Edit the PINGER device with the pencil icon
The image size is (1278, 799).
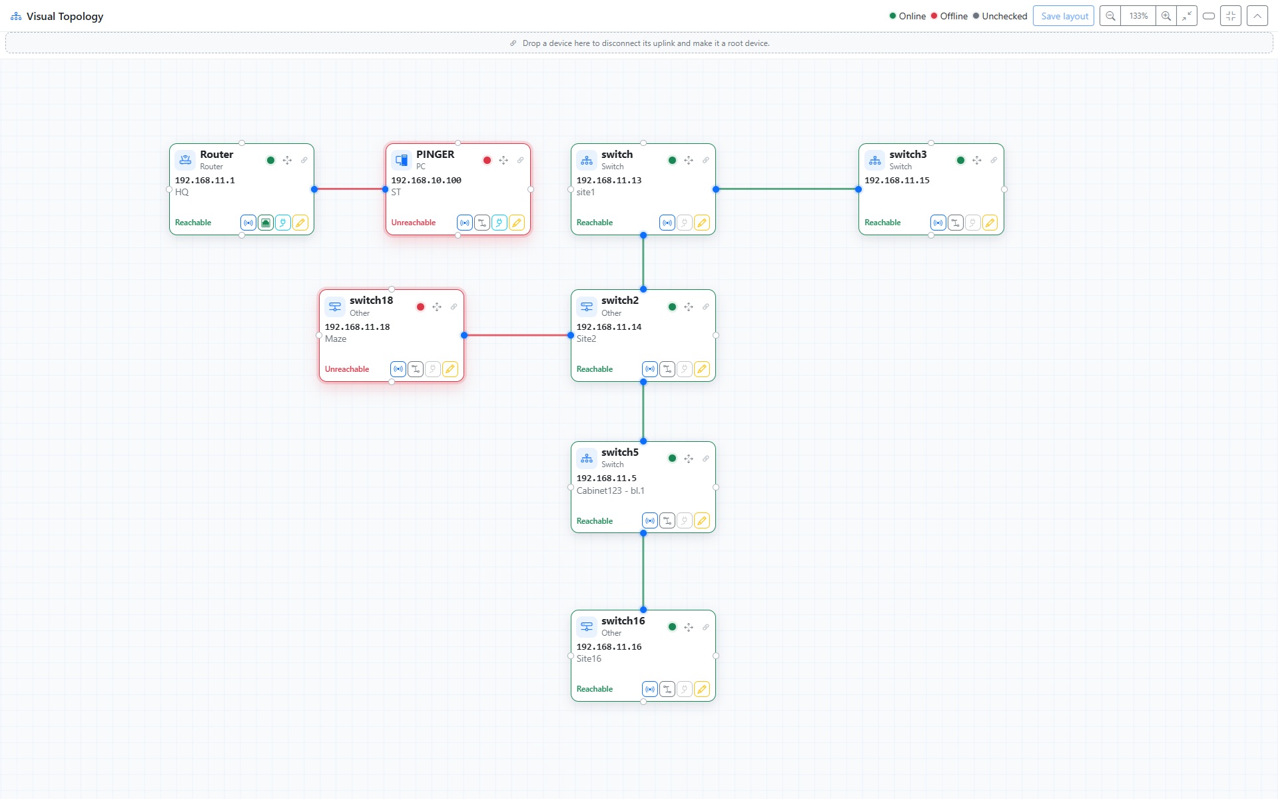(517, 223)
